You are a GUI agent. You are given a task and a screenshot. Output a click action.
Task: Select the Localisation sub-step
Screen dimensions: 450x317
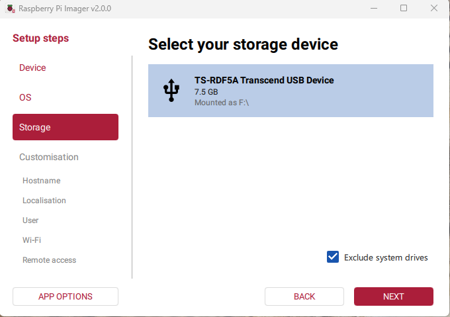44,201
